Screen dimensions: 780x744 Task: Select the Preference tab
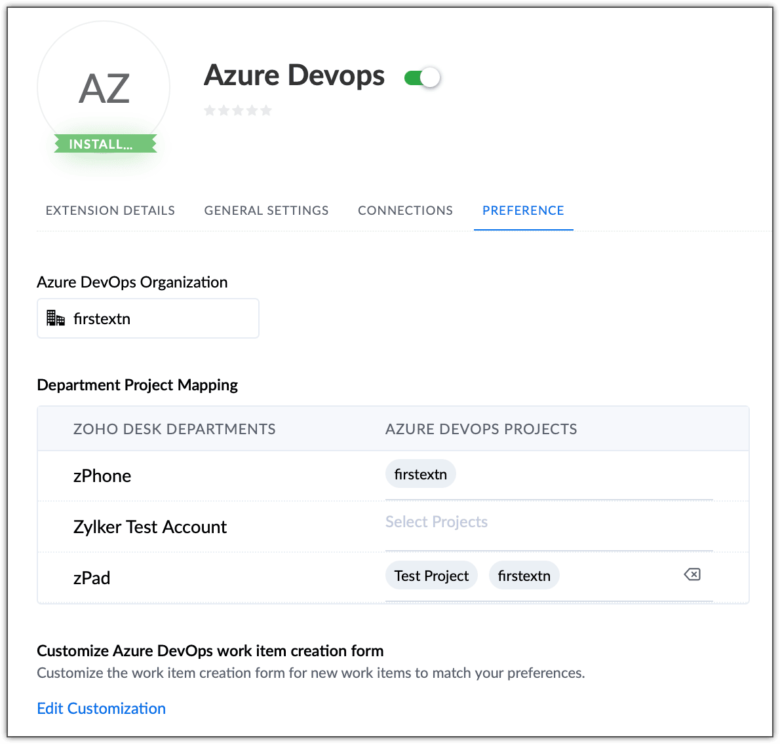(x=523, y=210)
